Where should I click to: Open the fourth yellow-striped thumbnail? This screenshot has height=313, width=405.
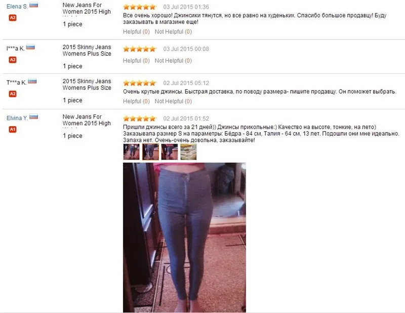tap(188, 152)
